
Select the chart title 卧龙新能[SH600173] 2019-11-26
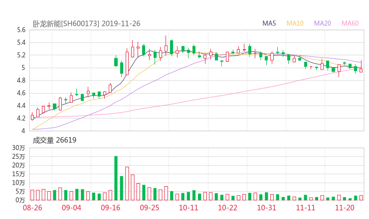tap(86, 24)
